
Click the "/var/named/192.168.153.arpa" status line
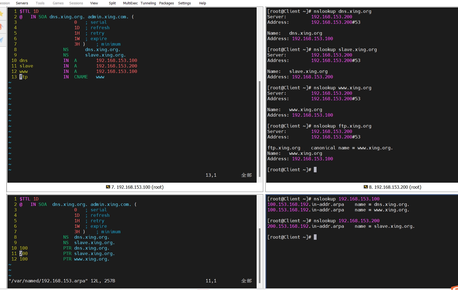[62, 281]
